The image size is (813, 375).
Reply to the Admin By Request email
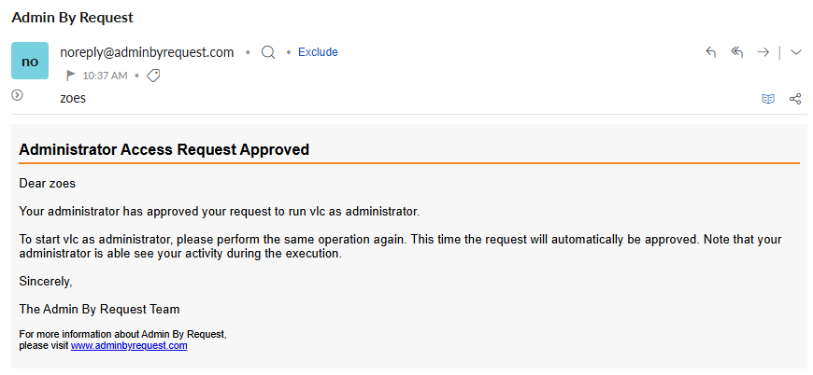pyautogui.click(x=711, y=51)
